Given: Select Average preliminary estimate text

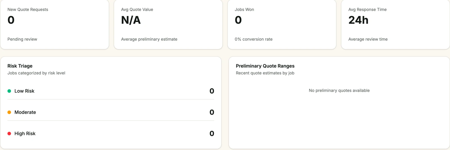Looking at the screenshot, I should pyautogui.click(x=149, y=39).
